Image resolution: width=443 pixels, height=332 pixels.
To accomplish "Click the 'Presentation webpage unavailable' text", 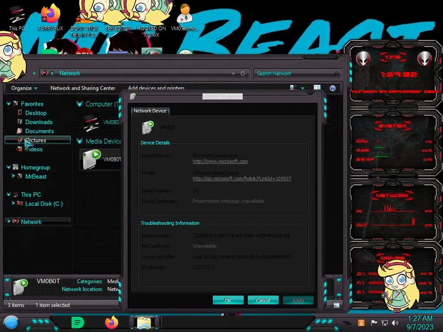I will pyautogui.click(x=228, y=201).
